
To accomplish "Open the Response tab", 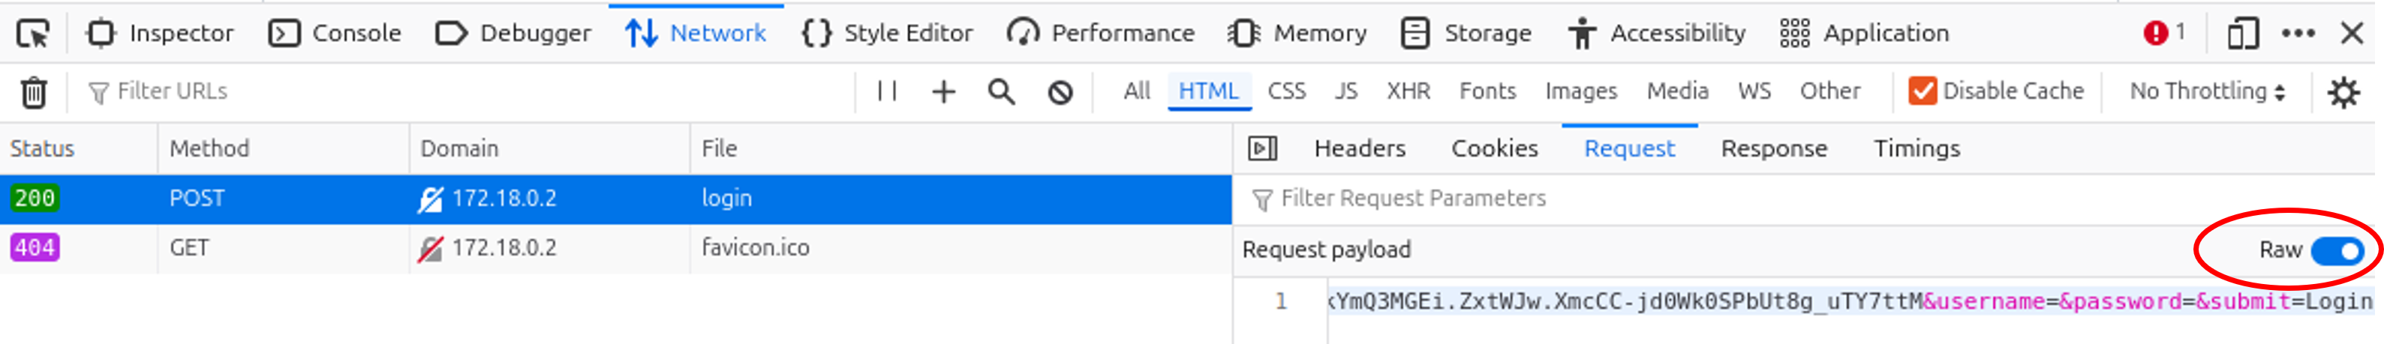I will click(1773, 148).
